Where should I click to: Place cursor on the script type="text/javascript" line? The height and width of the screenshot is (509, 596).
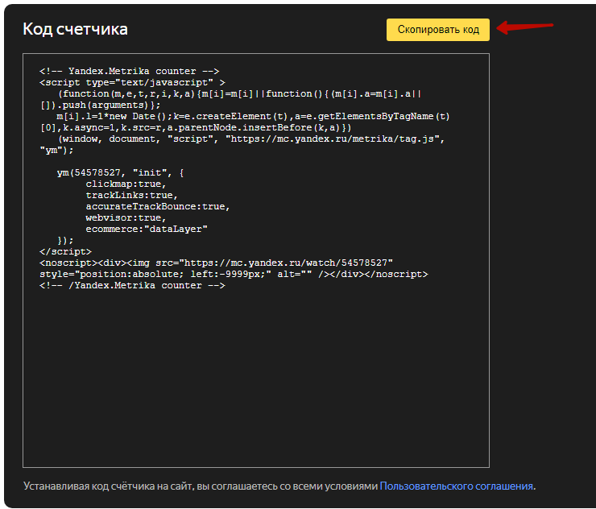click(x=132, y=82)
